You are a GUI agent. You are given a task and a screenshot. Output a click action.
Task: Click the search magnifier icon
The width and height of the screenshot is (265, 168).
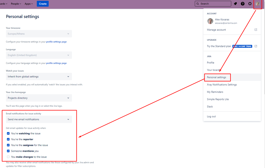tap(198, 3)
